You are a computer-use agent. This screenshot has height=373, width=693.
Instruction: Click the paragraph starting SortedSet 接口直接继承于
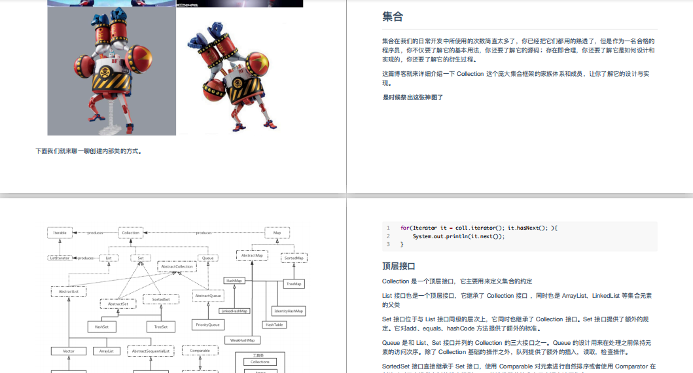pos(519,367)
